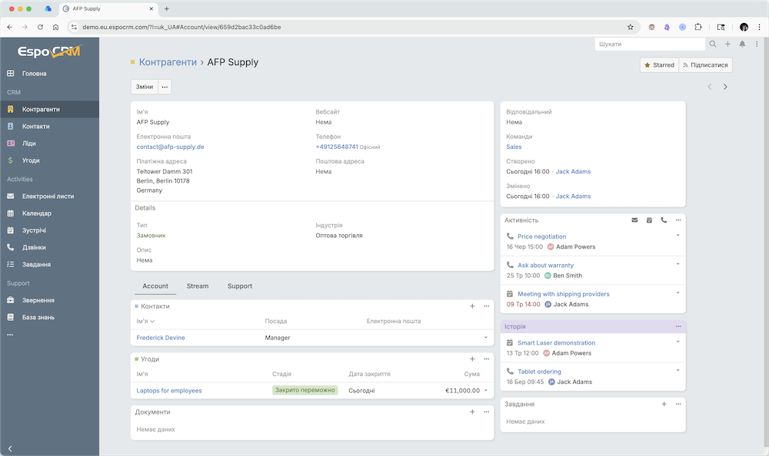Toggle the Starred button
769x456 pixels.
(x=660, y=65)
